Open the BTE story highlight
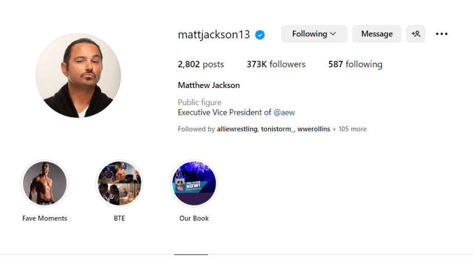The height and width of the screenshot is (259, 473). [x=120, y=183]
